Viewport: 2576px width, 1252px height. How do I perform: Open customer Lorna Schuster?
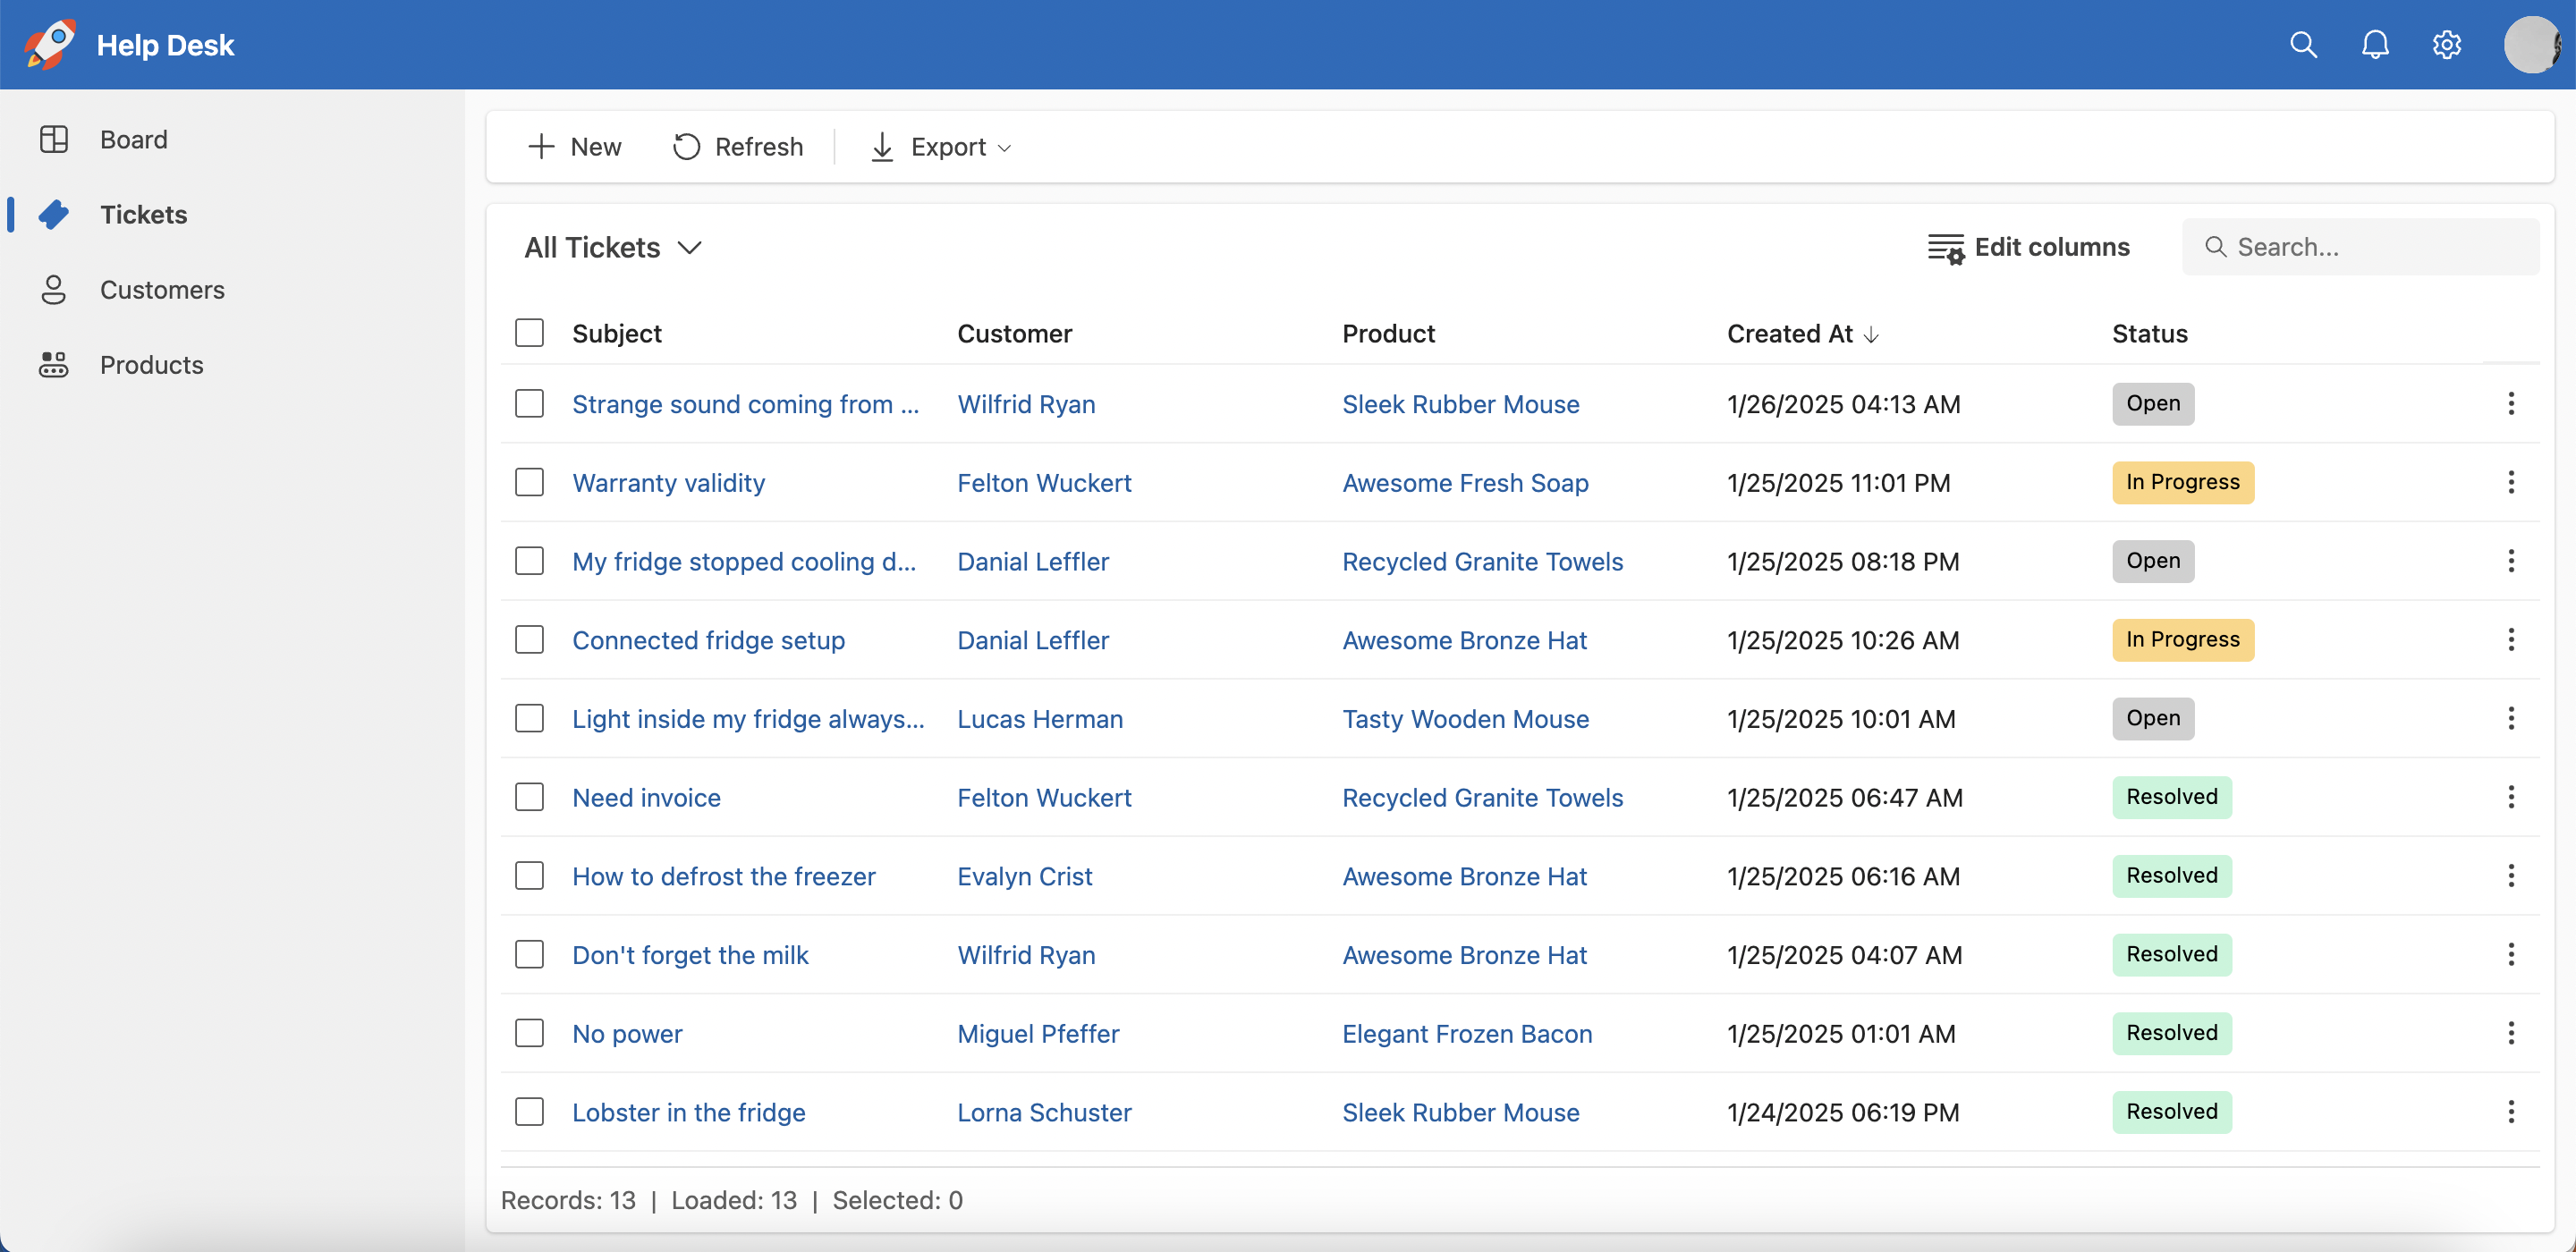(1044, 1112)
